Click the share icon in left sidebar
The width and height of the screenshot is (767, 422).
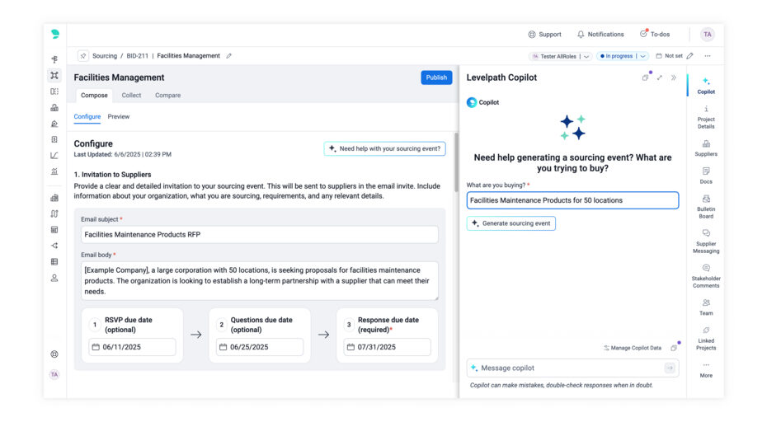(x=54, y=246)
